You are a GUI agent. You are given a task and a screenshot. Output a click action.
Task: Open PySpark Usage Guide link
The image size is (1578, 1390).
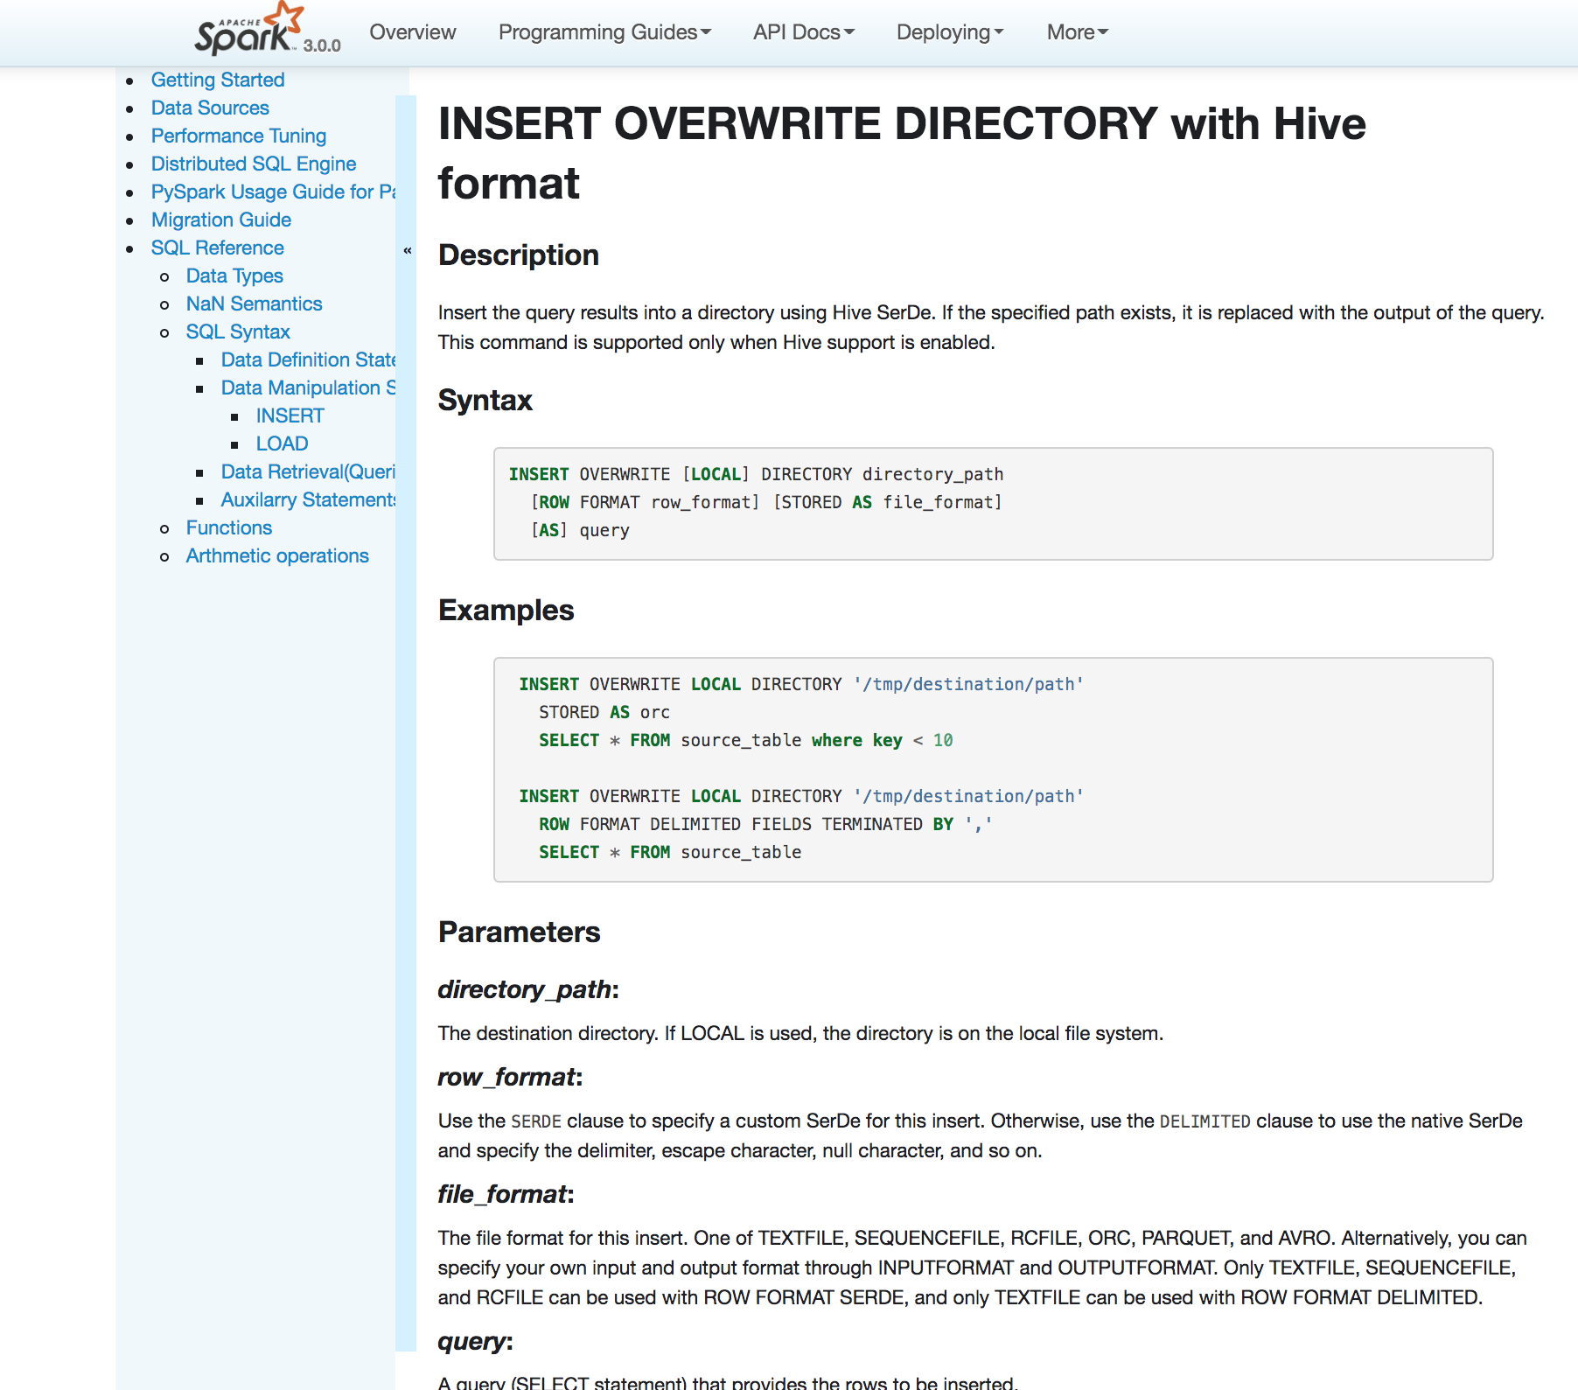coord(273,192)
